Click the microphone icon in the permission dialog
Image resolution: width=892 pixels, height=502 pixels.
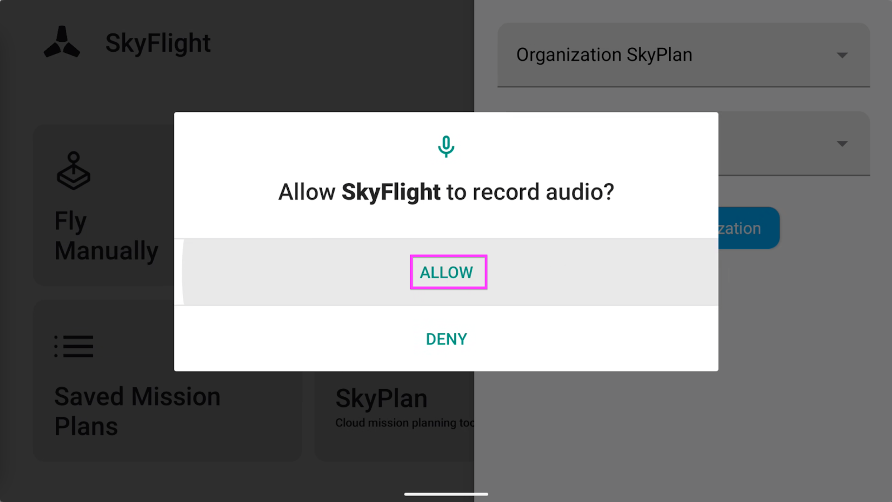pyautogui.click(x=446, y=146)
